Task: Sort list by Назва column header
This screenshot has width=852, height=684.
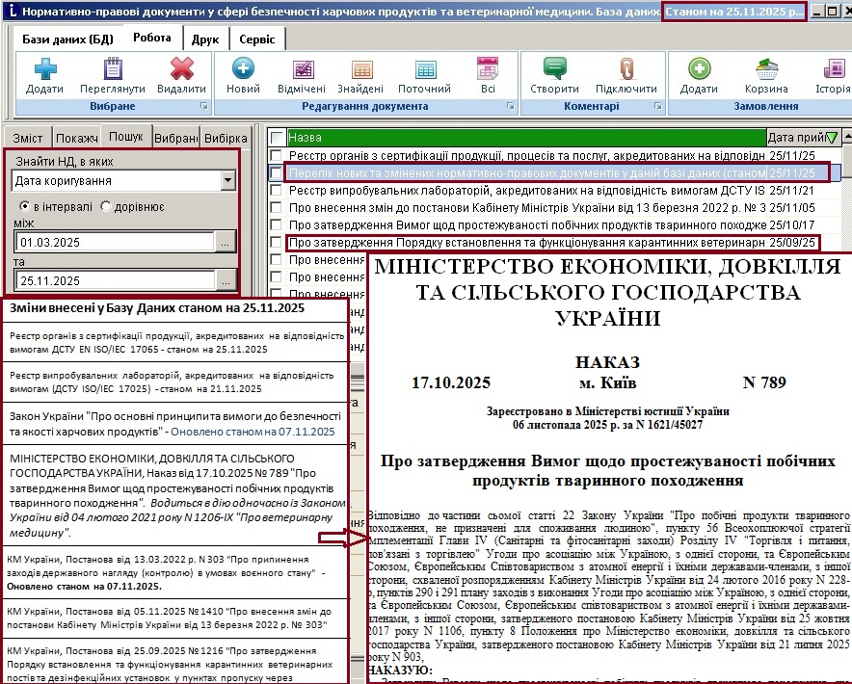Action: click(x=520, y=137)
